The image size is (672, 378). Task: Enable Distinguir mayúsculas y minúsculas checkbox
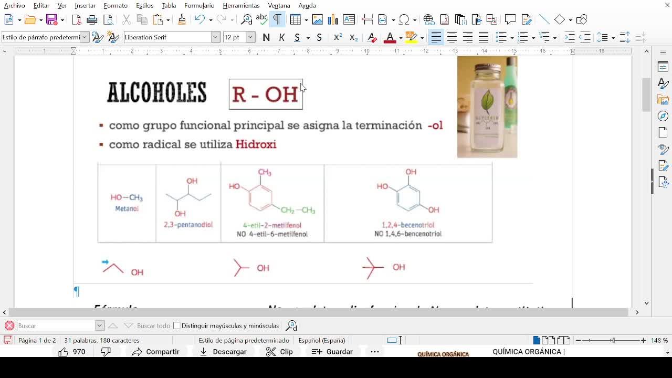click(x=177, y=325)
